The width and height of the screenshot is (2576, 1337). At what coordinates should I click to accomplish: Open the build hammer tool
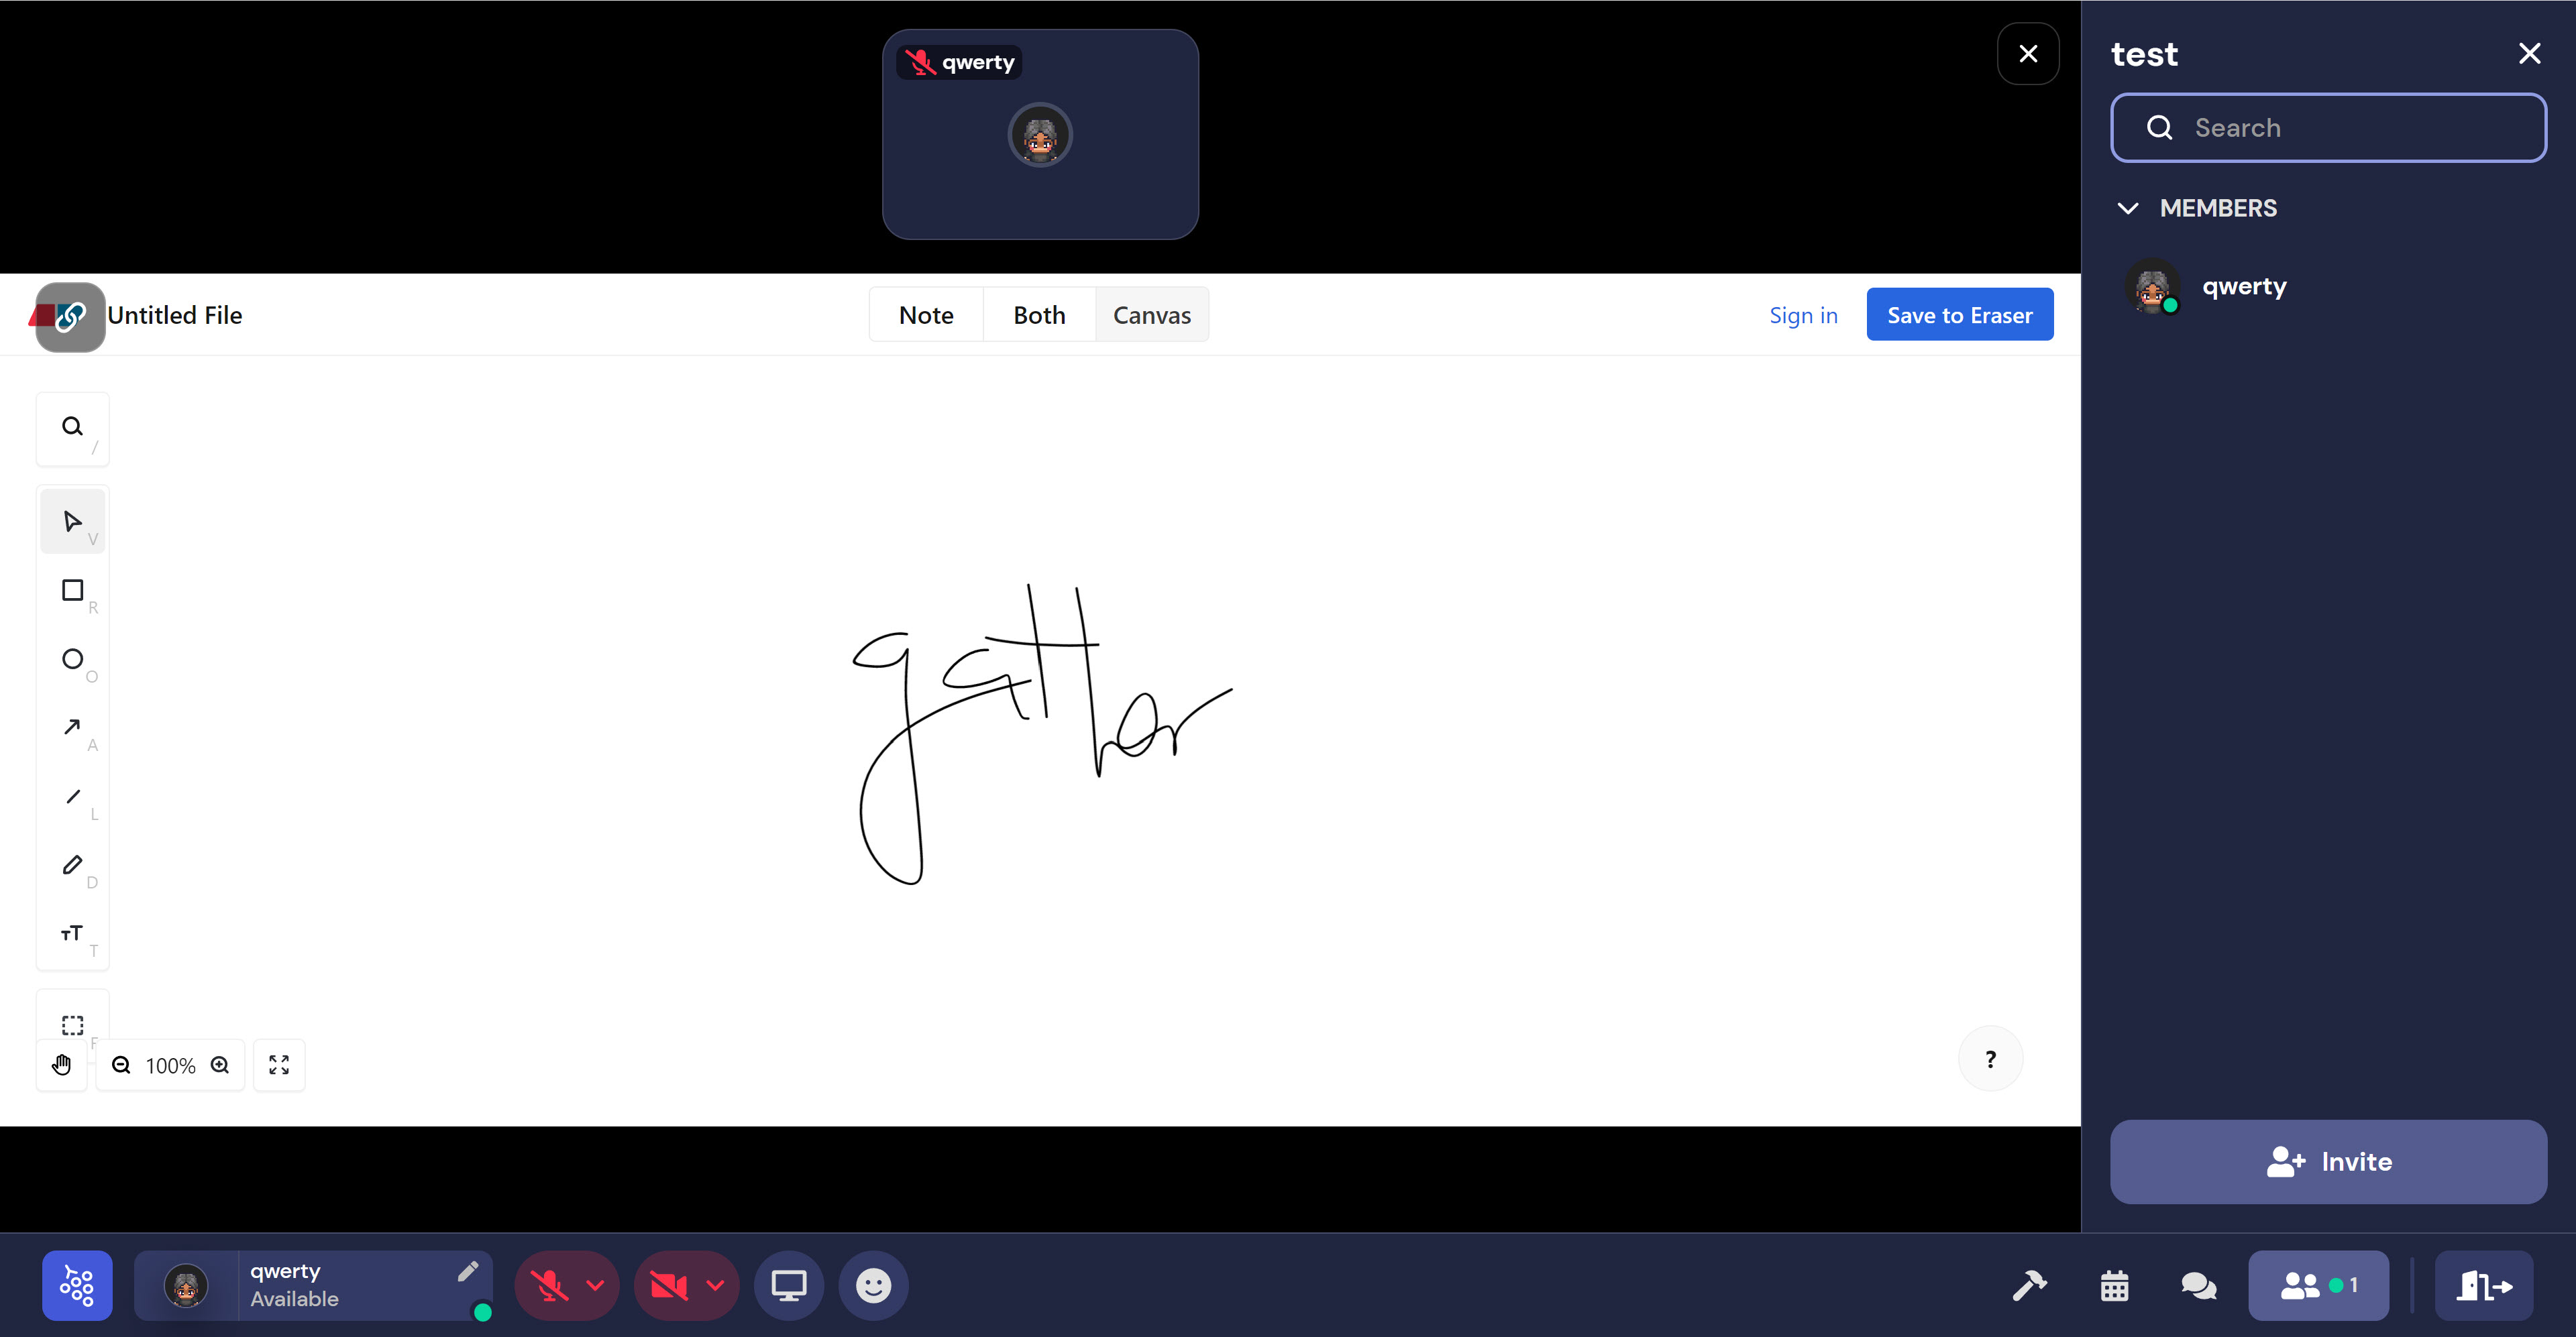tap(2029, 1285)
